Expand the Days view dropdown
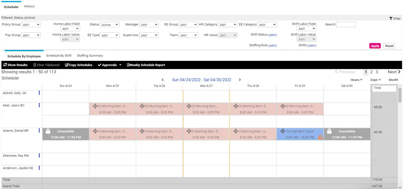 point(375,80)
